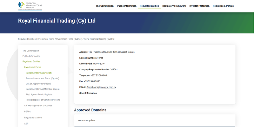Click the address 152 Fragklinou Rousvelt text
The image size is (254, 127).
111,52
